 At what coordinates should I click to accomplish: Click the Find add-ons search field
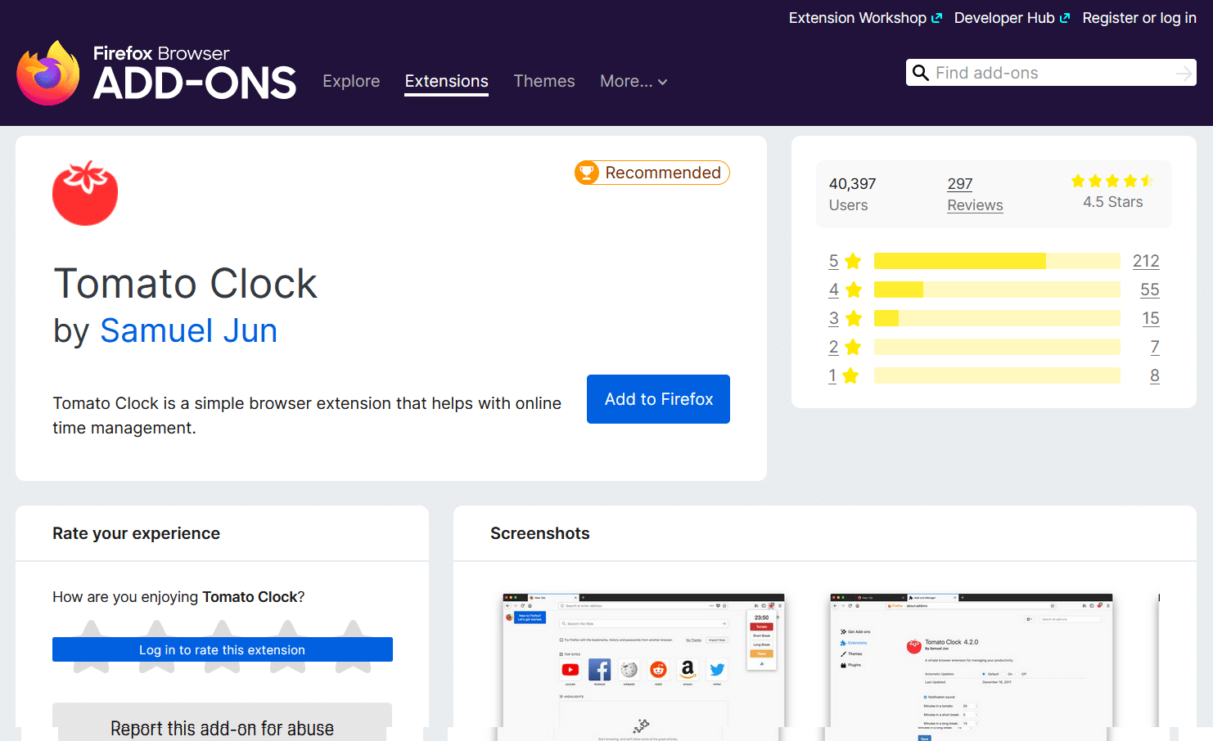tap(1052, 73)
